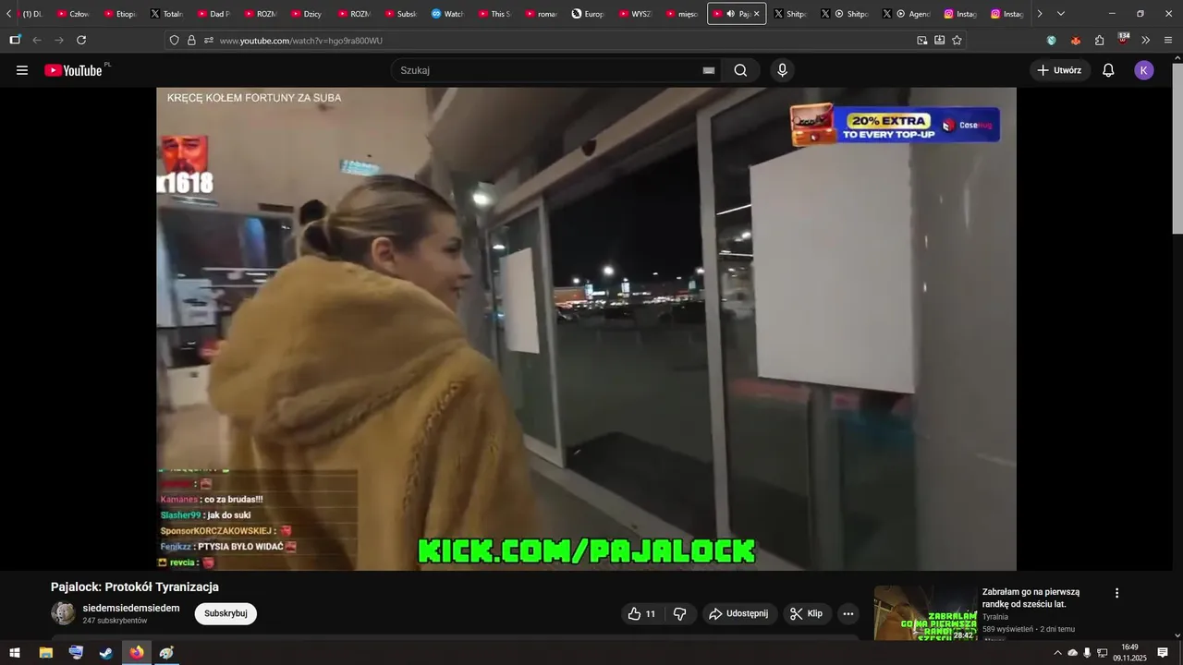Open the notification center in the taskbar
This screenshot has height=665, width=1183.
[1163, 653]
